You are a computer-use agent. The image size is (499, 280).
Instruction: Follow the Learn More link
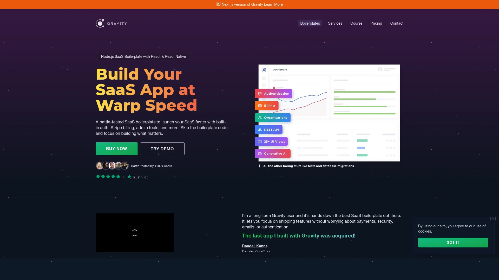click(x=273, y=4)
